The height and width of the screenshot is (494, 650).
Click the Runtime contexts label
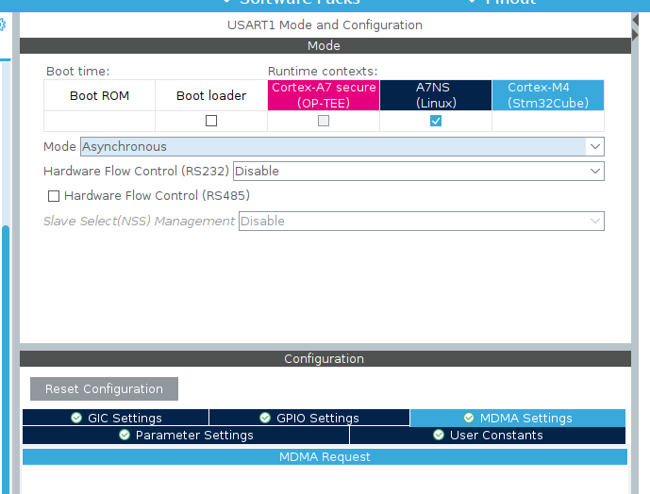tap(323, 72)
